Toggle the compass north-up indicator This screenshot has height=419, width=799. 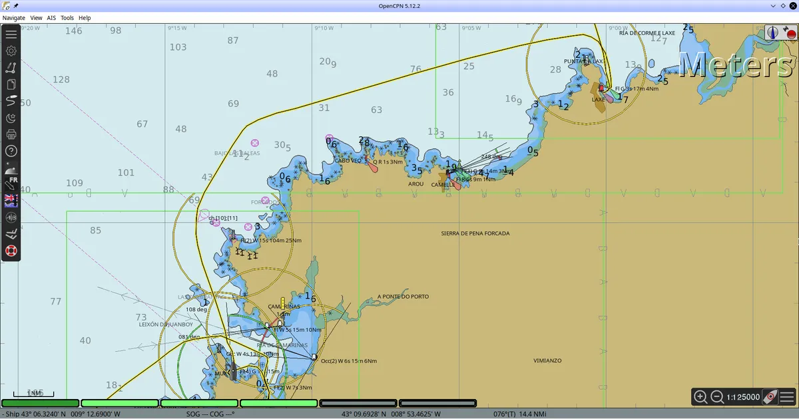pyautogui.click(x=772, y=32)
